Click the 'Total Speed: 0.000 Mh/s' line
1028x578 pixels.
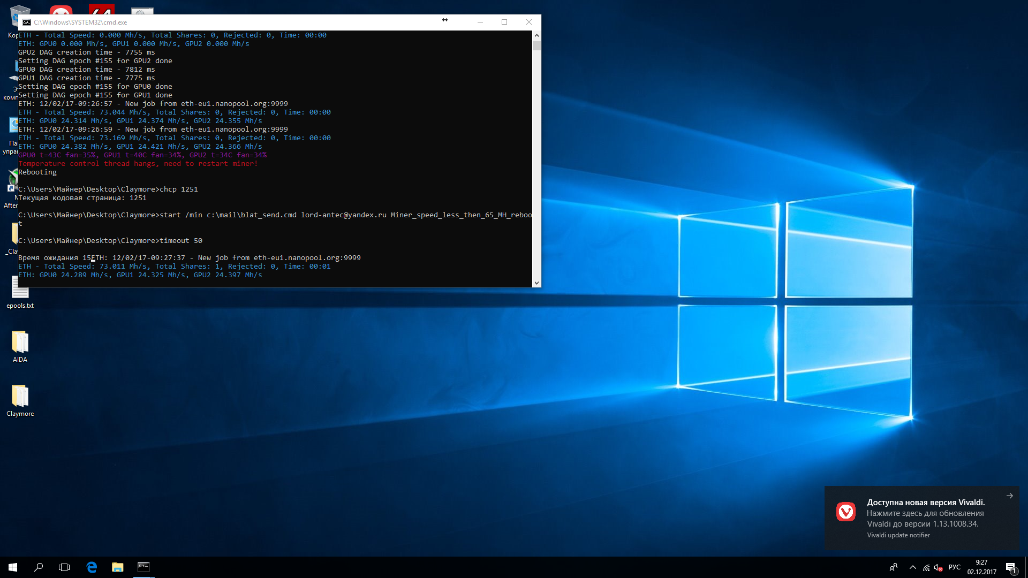(x=172, y=35)
